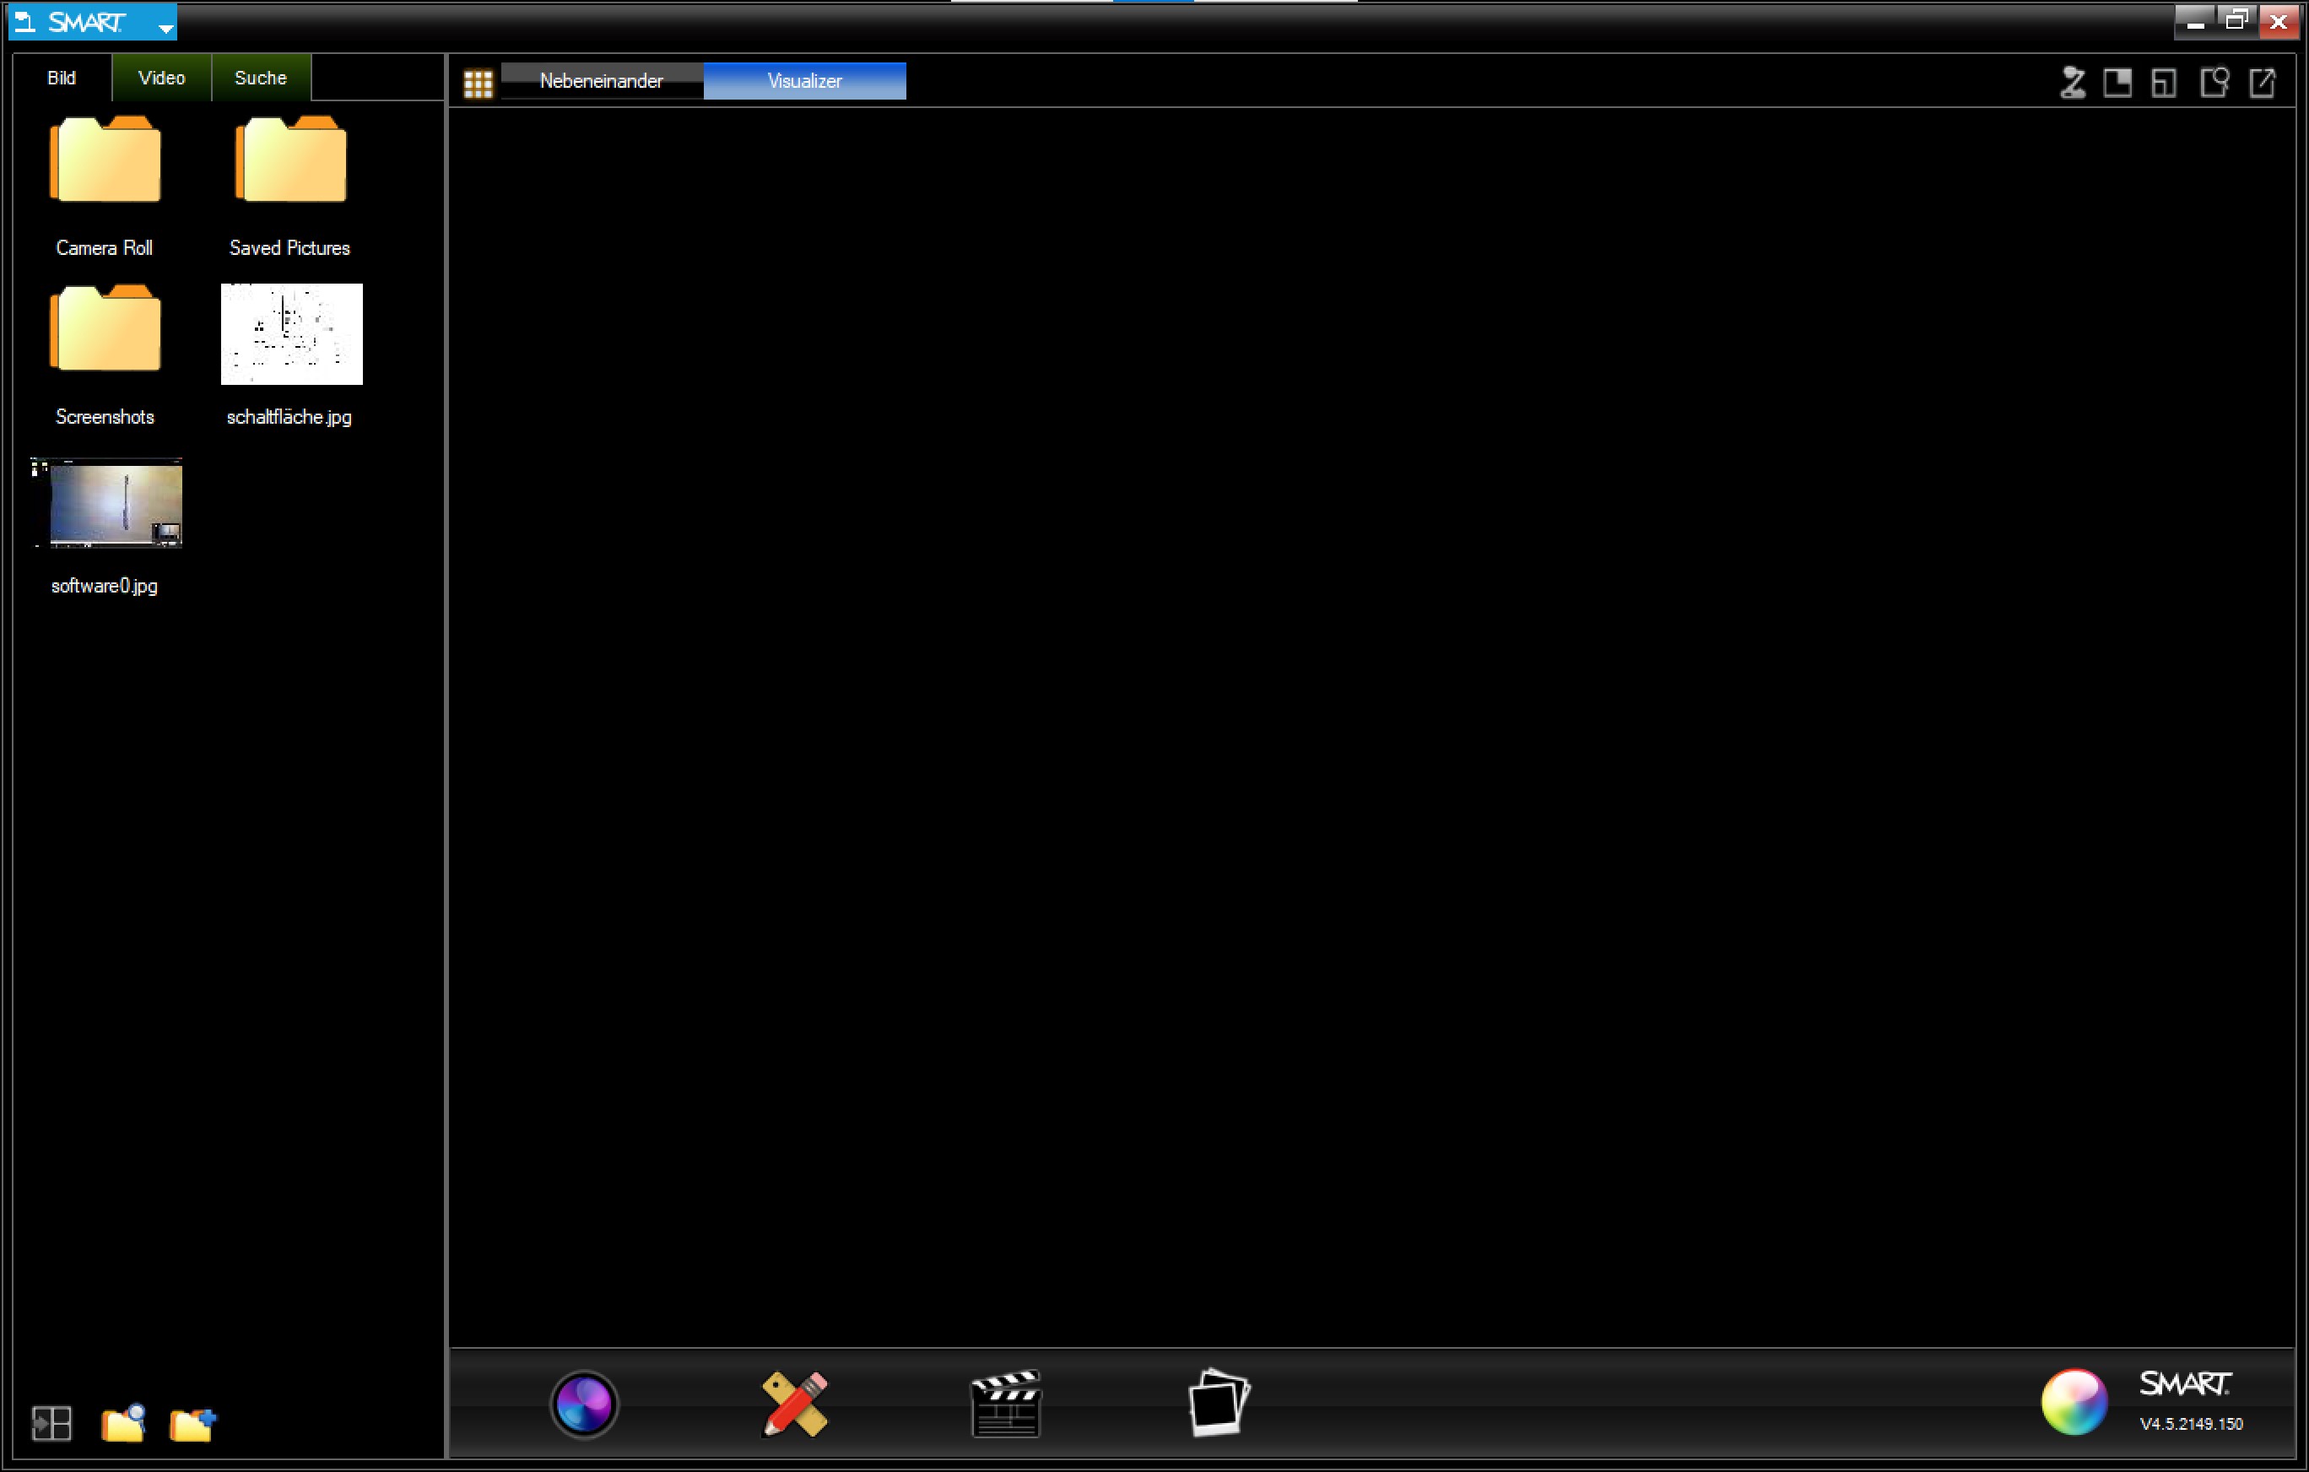
Task: Switch to the Bild tab
Action: coord(62,78)
